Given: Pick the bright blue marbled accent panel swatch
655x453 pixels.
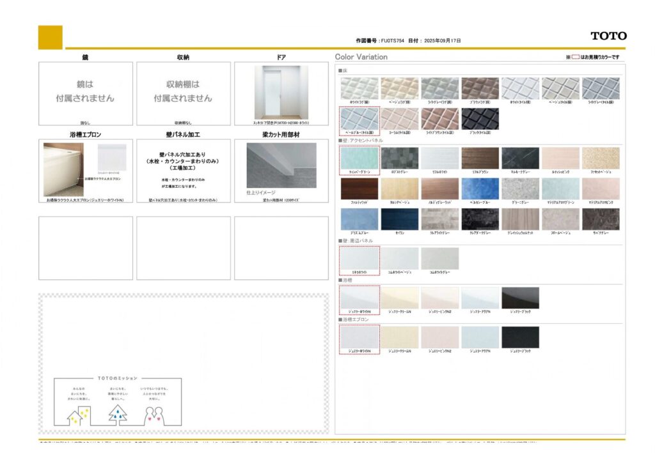Looking at the screenshot, I should (x=480, y=188).
